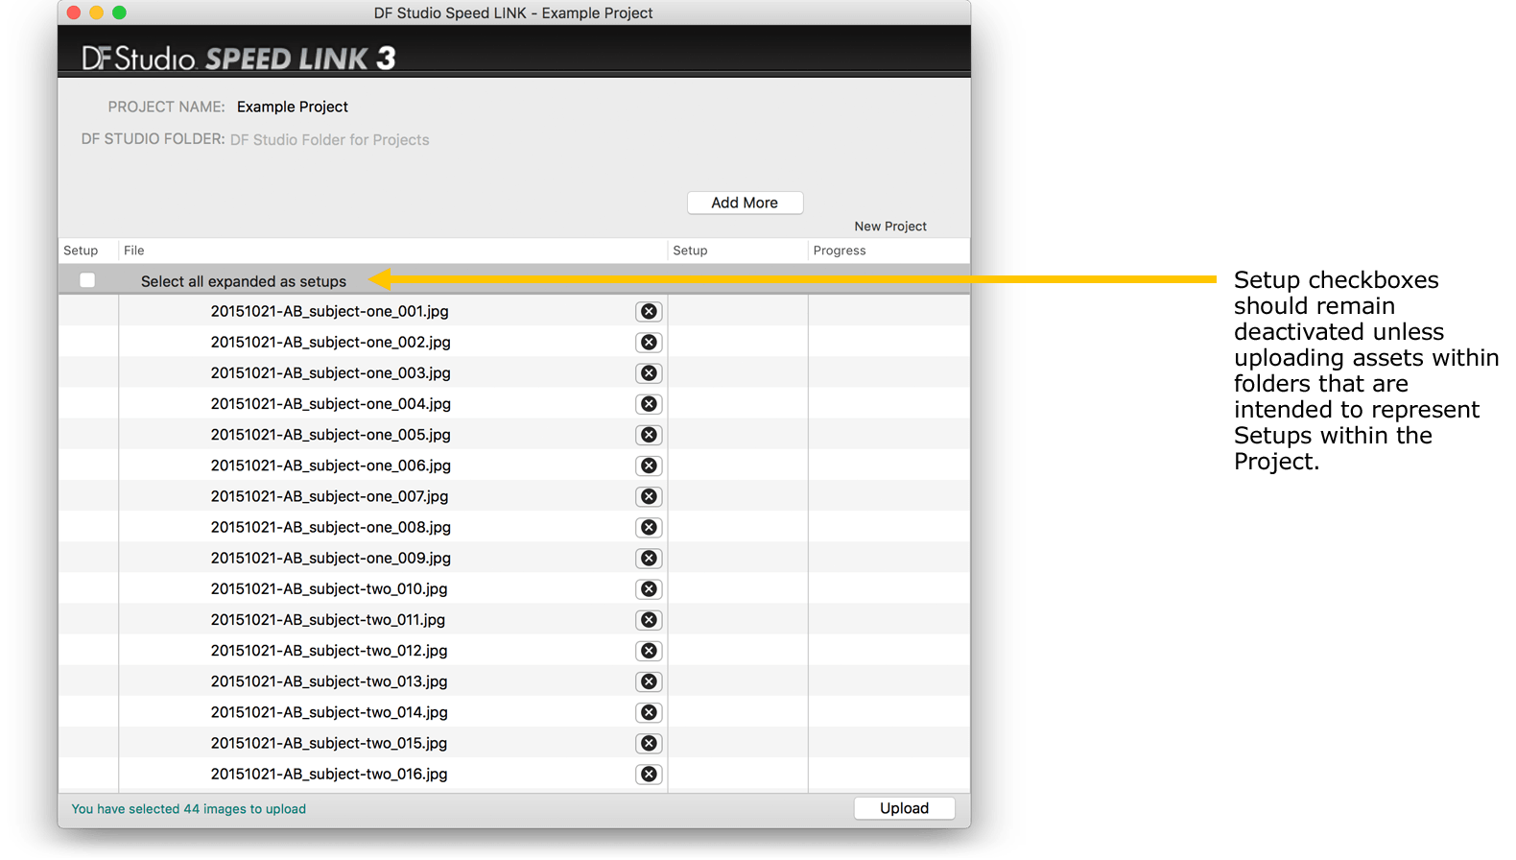Check Select all expanded as setups
1516x860 pixels.
click(x=87, y=280)
